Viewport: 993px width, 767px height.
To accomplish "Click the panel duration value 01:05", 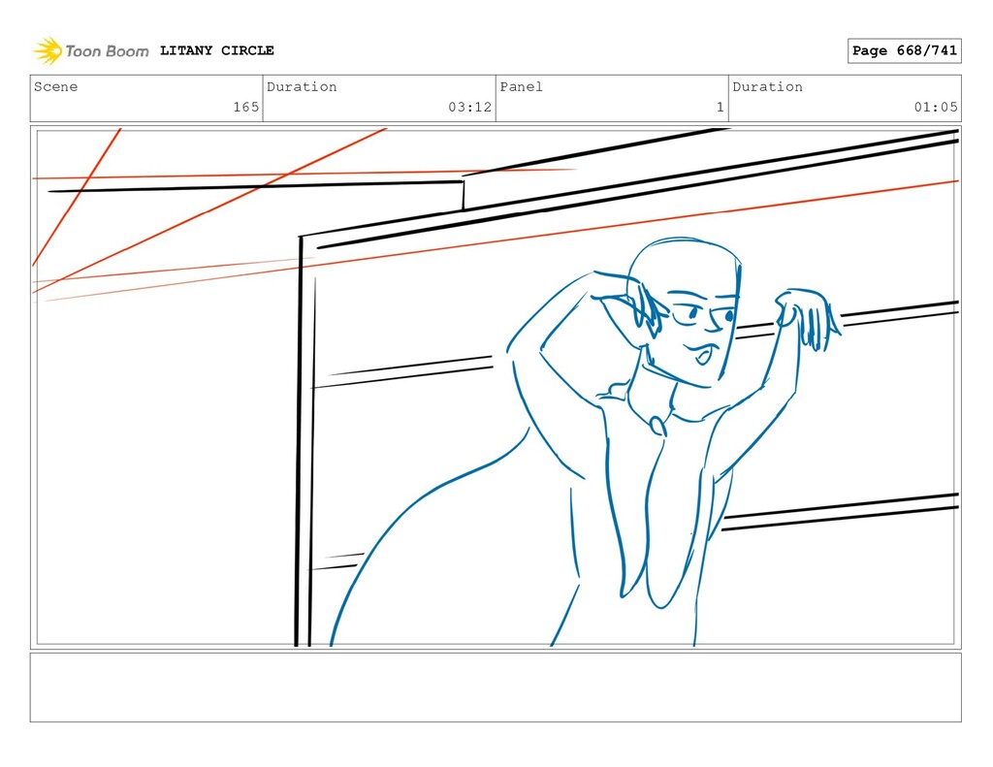I will 936,107.
